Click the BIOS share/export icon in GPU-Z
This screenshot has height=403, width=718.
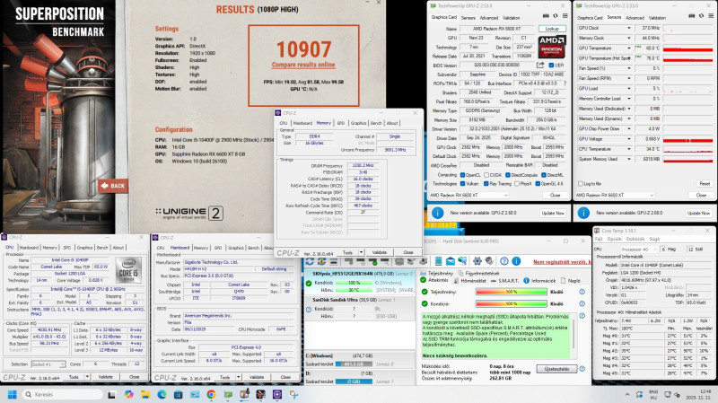pyautogui.click(x=540, y=65)
